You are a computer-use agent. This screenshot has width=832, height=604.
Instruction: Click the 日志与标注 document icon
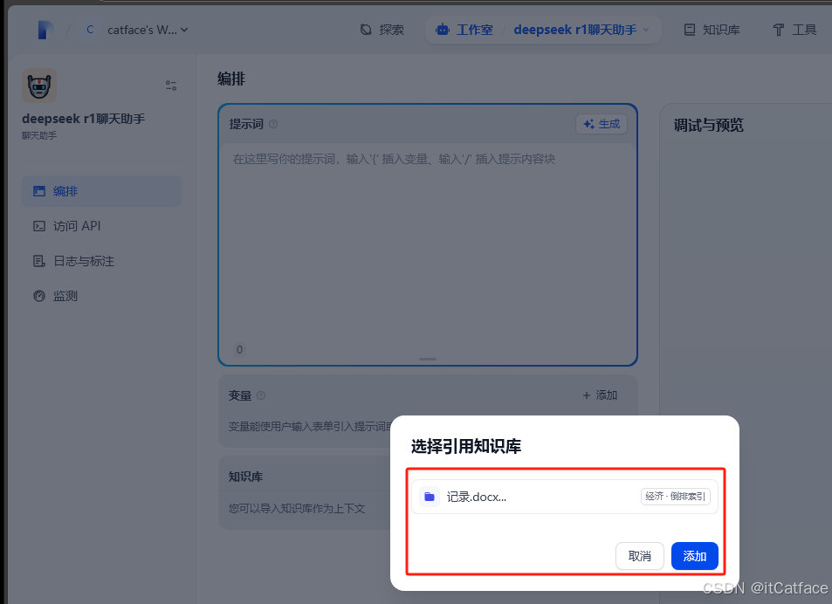[39, 261]
